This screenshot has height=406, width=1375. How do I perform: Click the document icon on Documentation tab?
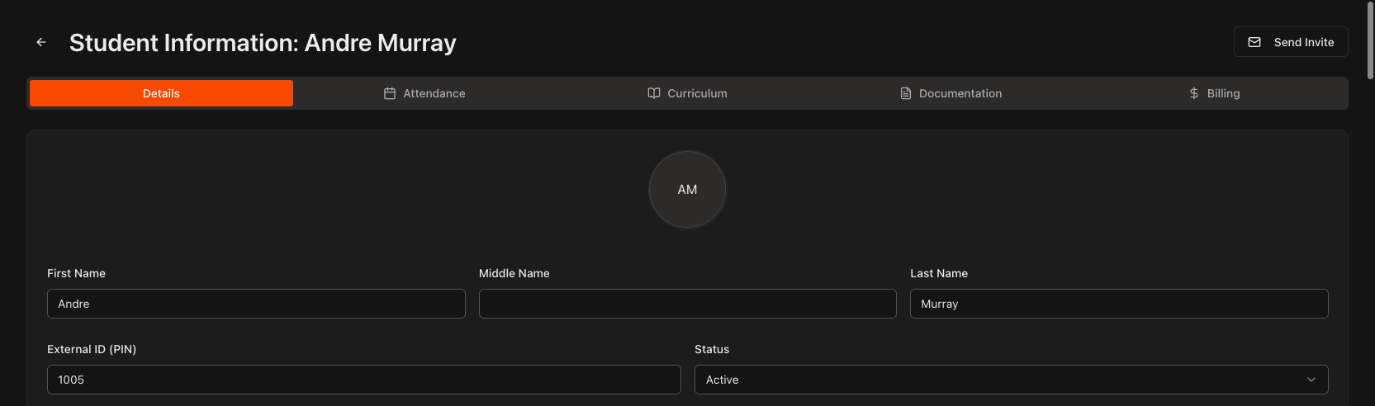906,93
